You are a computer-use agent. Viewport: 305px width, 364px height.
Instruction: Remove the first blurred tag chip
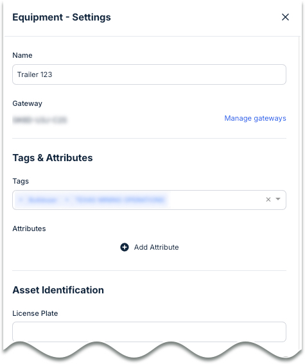coord(21,200)
